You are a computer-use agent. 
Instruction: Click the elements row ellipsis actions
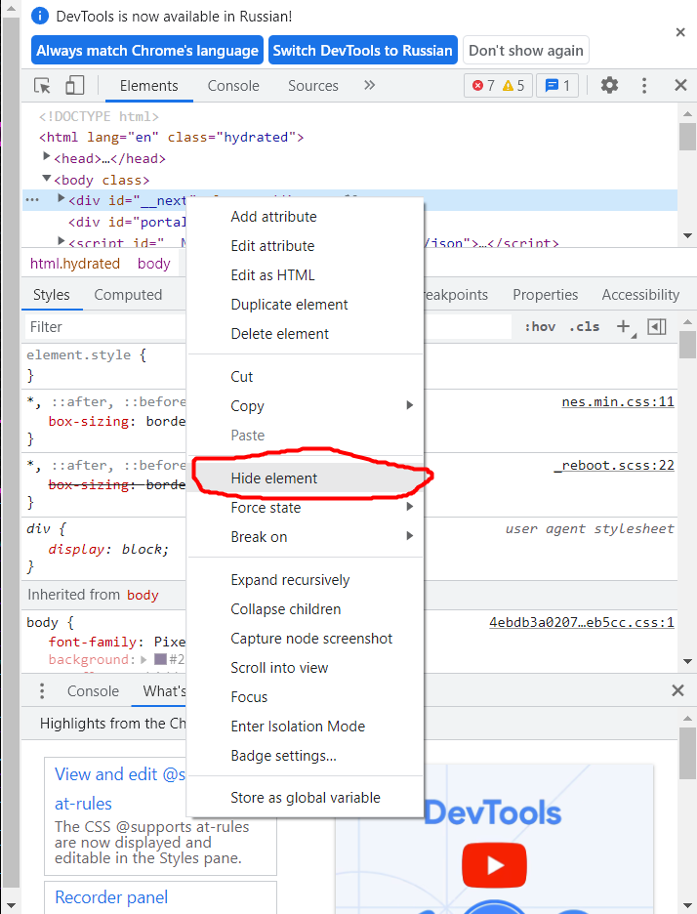click(32, 200)
